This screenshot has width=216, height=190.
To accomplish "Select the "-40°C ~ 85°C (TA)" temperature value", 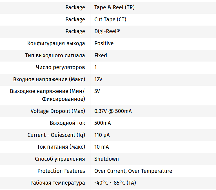I will (x=115, y=183).
